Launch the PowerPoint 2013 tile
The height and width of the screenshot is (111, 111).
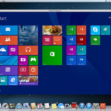click(81, 30)
